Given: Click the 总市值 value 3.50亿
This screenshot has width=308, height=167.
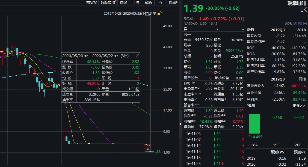Looking at the screenshot, I should click(x=238, y=100).
